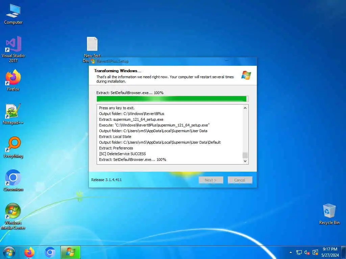
Task: Select the Everything search shortcut
Action: (13, 147)
